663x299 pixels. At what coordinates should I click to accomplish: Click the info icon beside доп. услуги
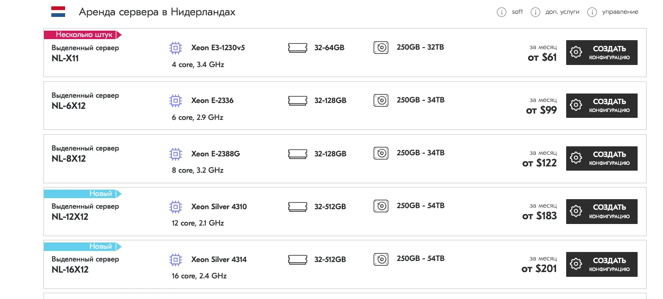535,12
